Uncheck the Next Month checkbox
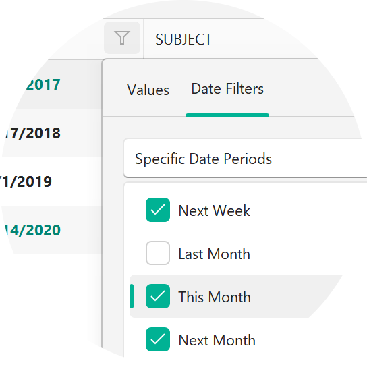 point(158,339)
